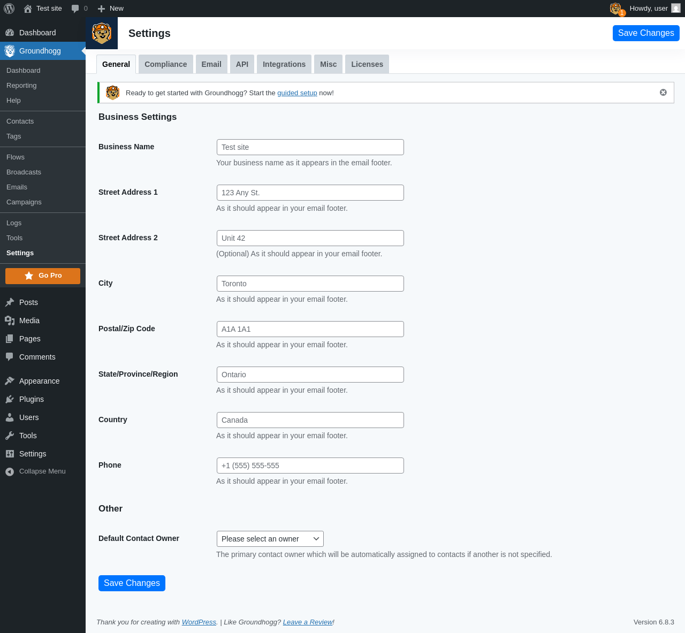Switch to the Misc tab

329,64
